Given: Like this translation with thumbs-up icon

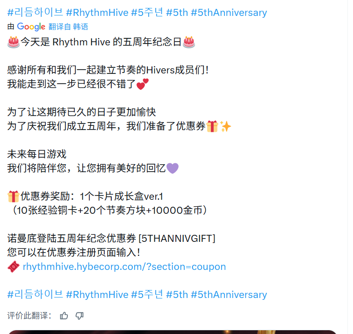Looking at the screenshot, I should [x=64, y=316].
